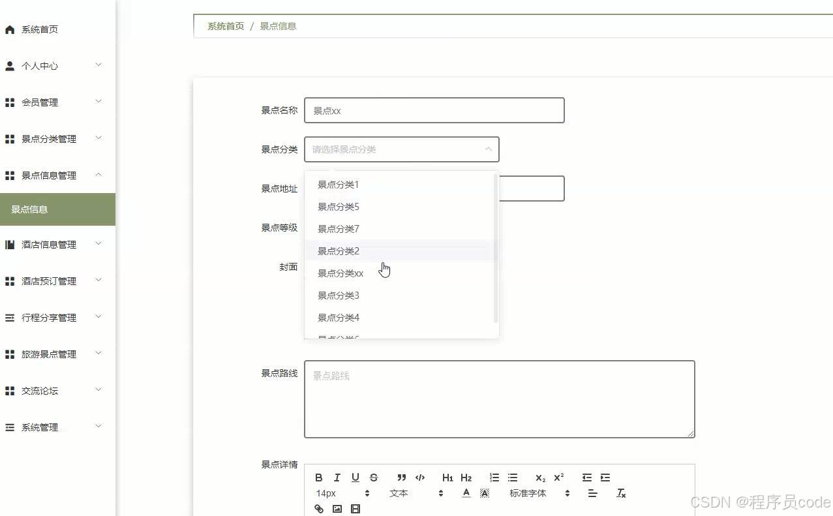
Task: Expand the 系统管理 menu
Action: (x=98, y=426)
